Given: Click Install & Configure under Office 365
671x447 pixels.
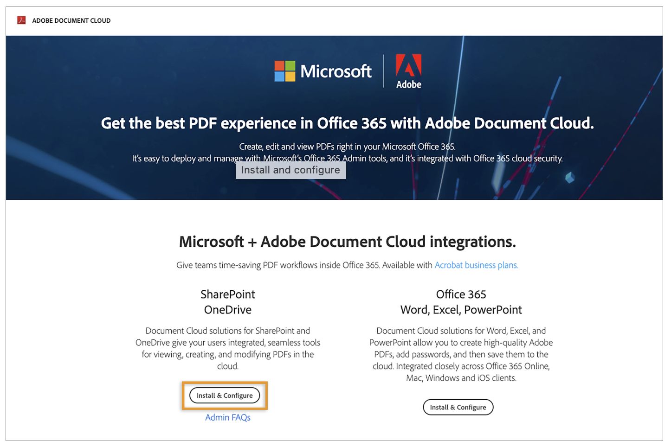Looking at the screenshot, I should [458, 407].
